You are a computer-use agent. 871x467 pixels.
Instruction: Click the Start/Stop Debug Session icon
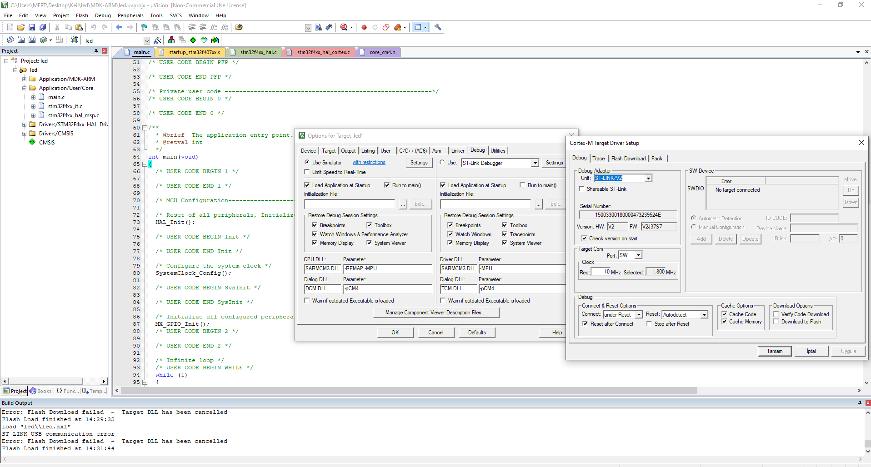[x=344, y=27]
